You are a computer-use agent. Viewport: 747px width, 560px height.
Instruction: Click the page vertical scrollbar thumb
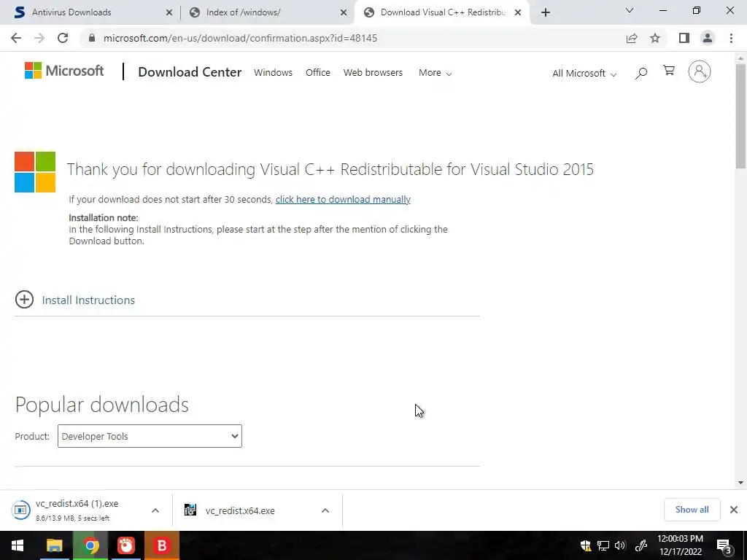(740, 116)
